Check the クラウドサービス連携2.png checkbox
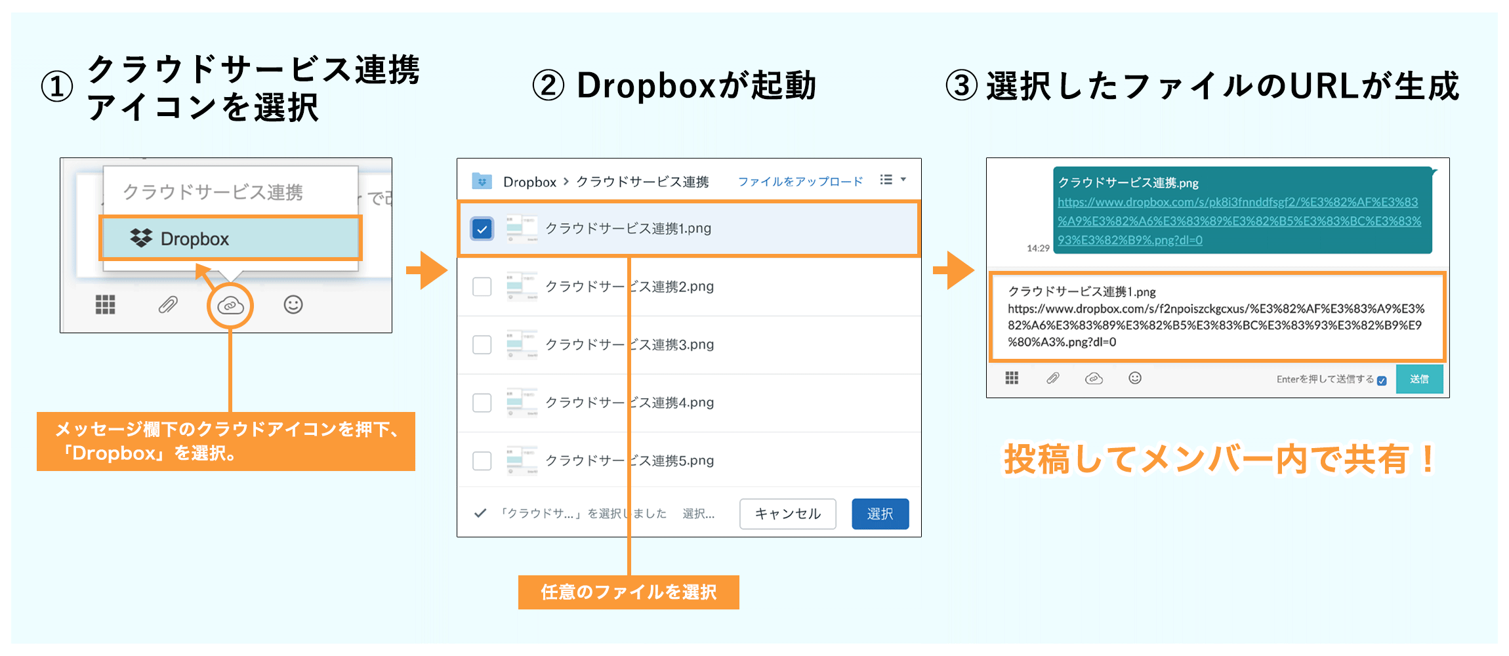This screenshot has width=1509, height=656. [482, 287]
